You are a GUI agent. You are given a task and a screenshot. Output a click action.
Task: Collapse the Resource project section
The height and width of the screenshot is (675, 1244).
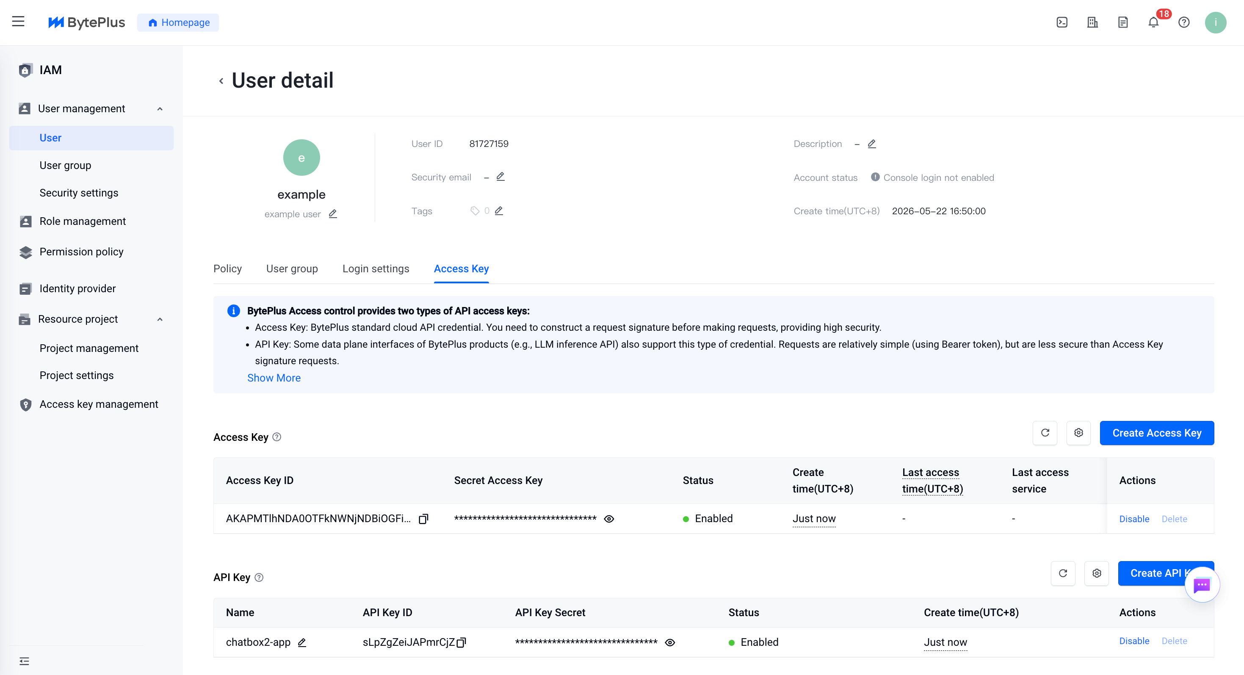pos(160,319)
